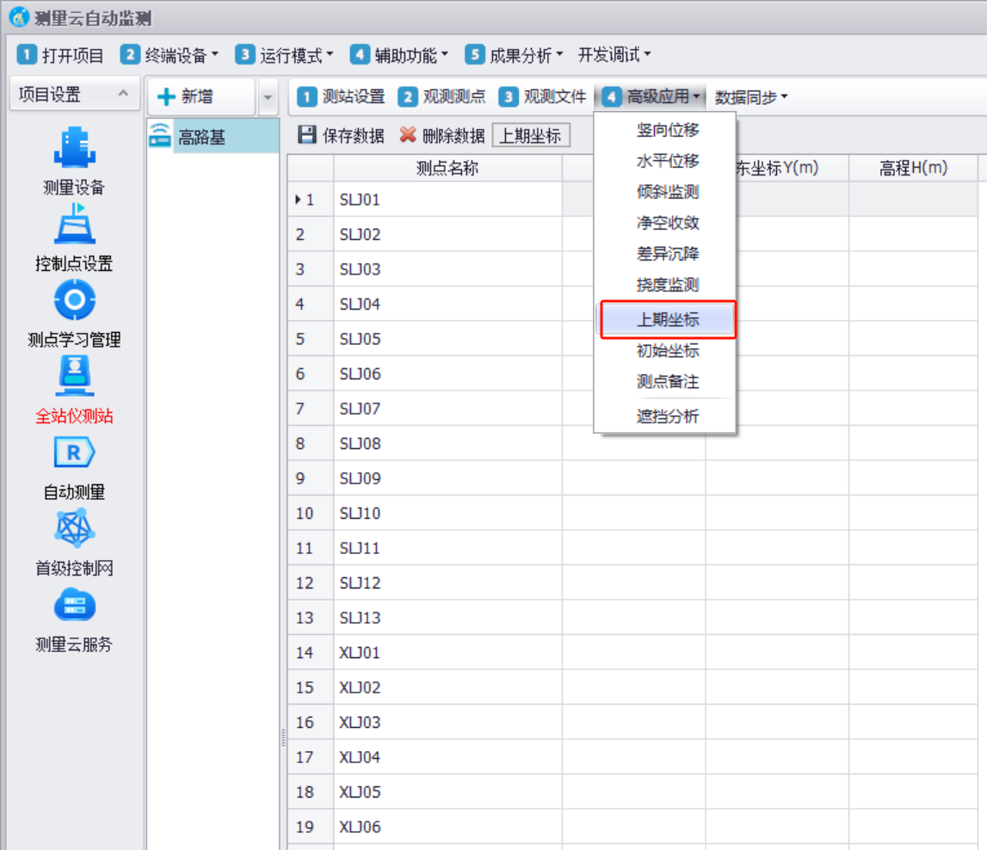This screenshot has height=850, width=987.
Task: Open 测点学习管理 in the sidebar
Action: point(74,300)
